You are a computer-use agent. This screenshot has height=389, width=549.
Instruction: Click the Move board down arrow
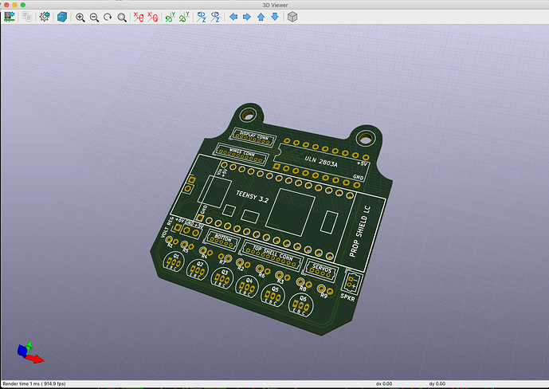point(275,17)
